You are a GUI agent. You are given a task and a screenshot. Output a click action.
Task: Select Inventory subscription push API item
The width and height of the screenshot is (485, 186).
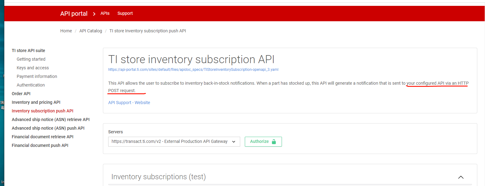[42, 111]
